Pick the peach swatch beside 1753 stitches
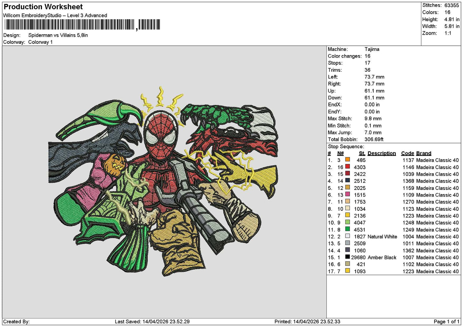 tap(347, 201)
